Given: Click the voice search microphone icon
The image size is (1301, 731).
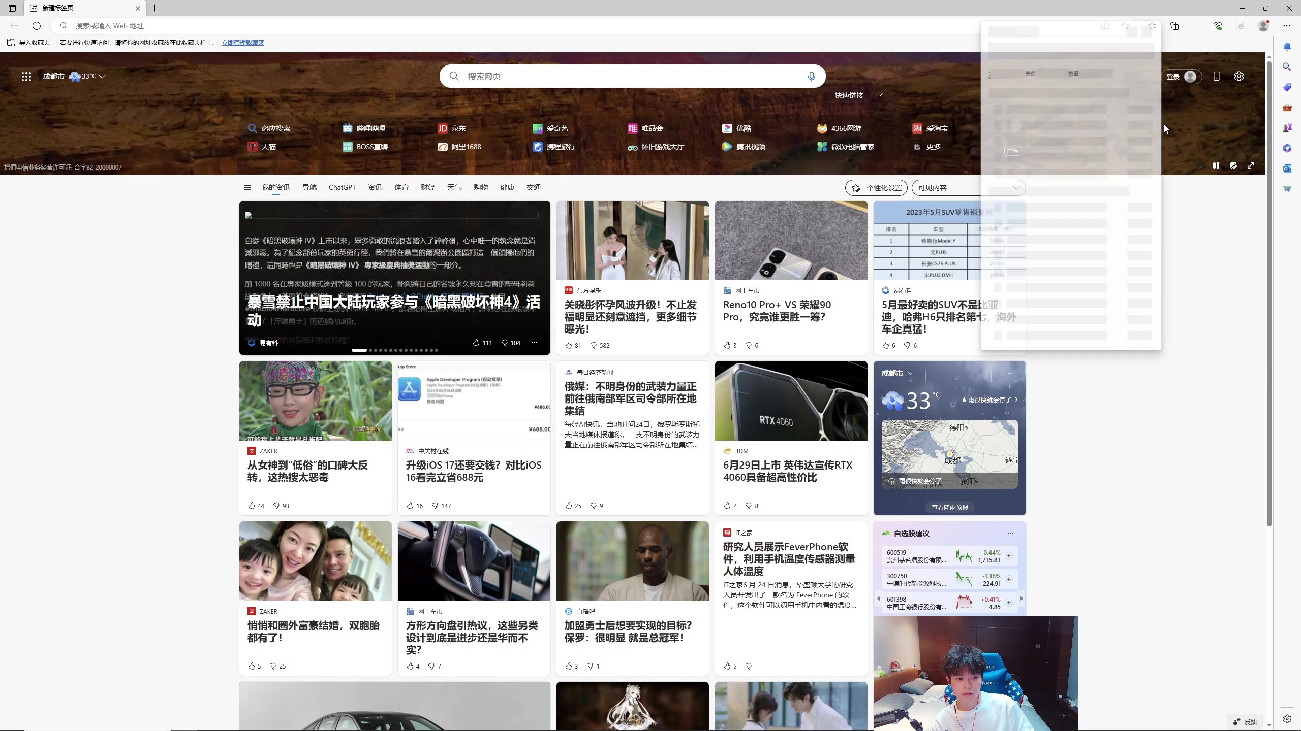Looking at the screenshot, I should point(811,76).
